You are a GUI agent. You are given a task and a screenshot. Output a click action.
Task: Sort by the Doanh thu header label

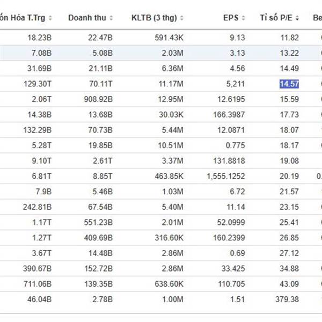click(87, 18)
